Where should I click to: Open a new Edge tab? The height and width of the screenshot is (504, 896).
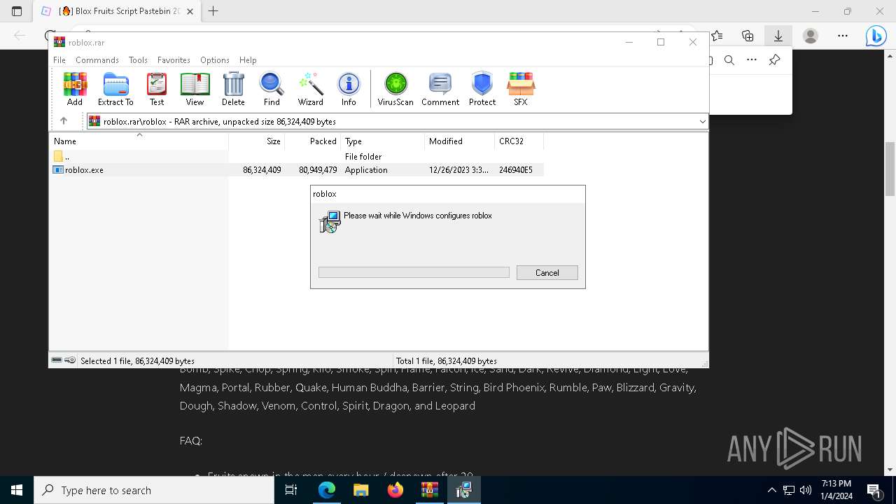213,11
